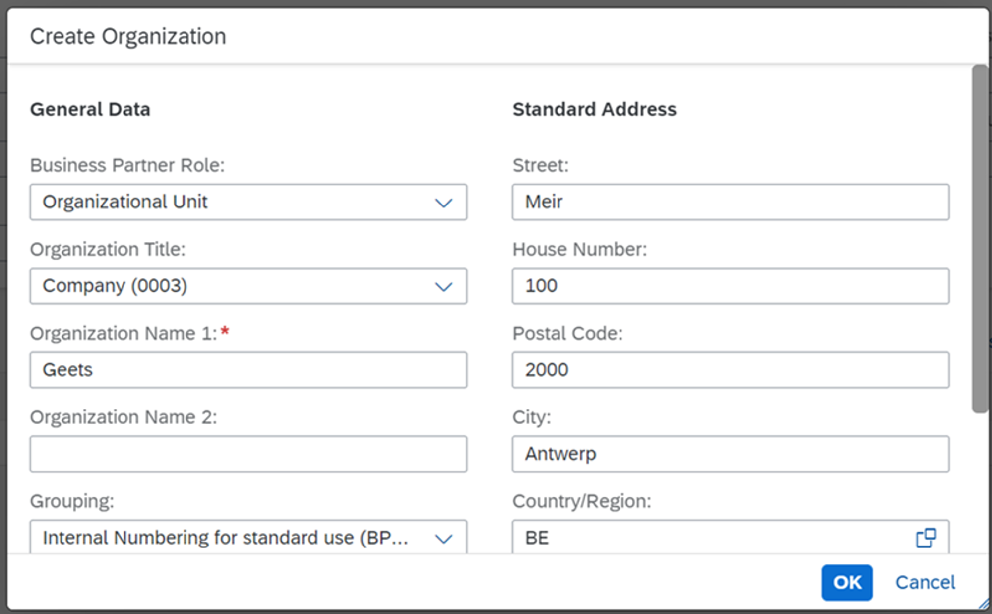The image size is (992, 614).
Task: Click the Standard Address section heading
Action: (x=594, y=109)
